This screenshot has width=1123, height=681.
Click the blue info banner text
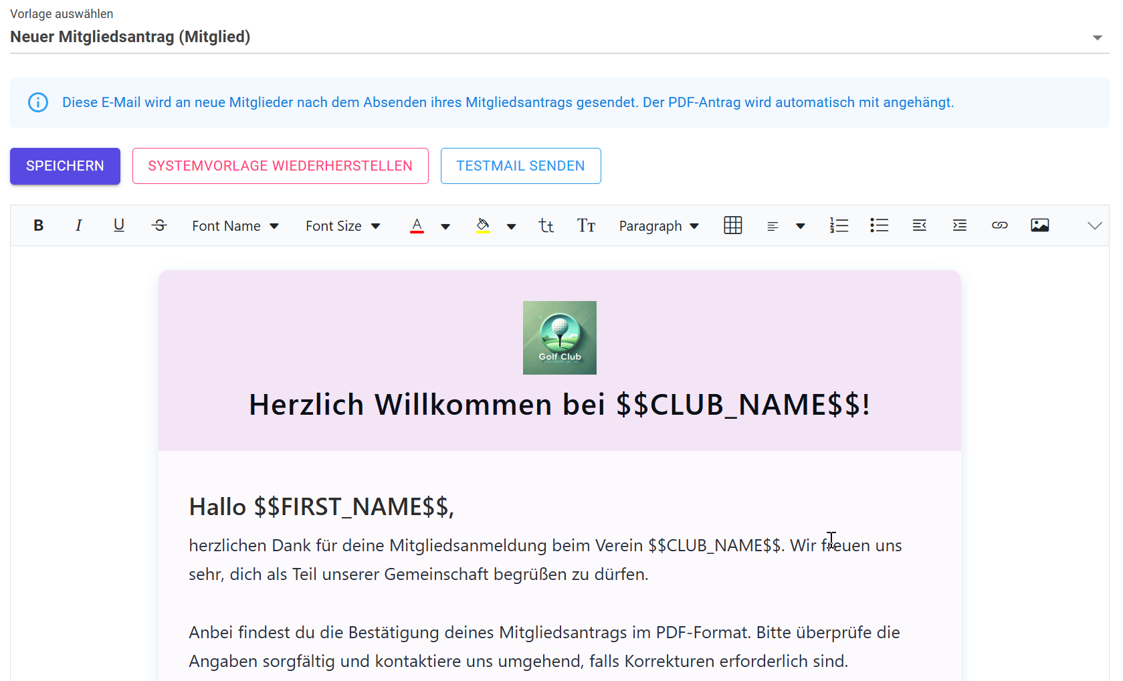(508, 102)
